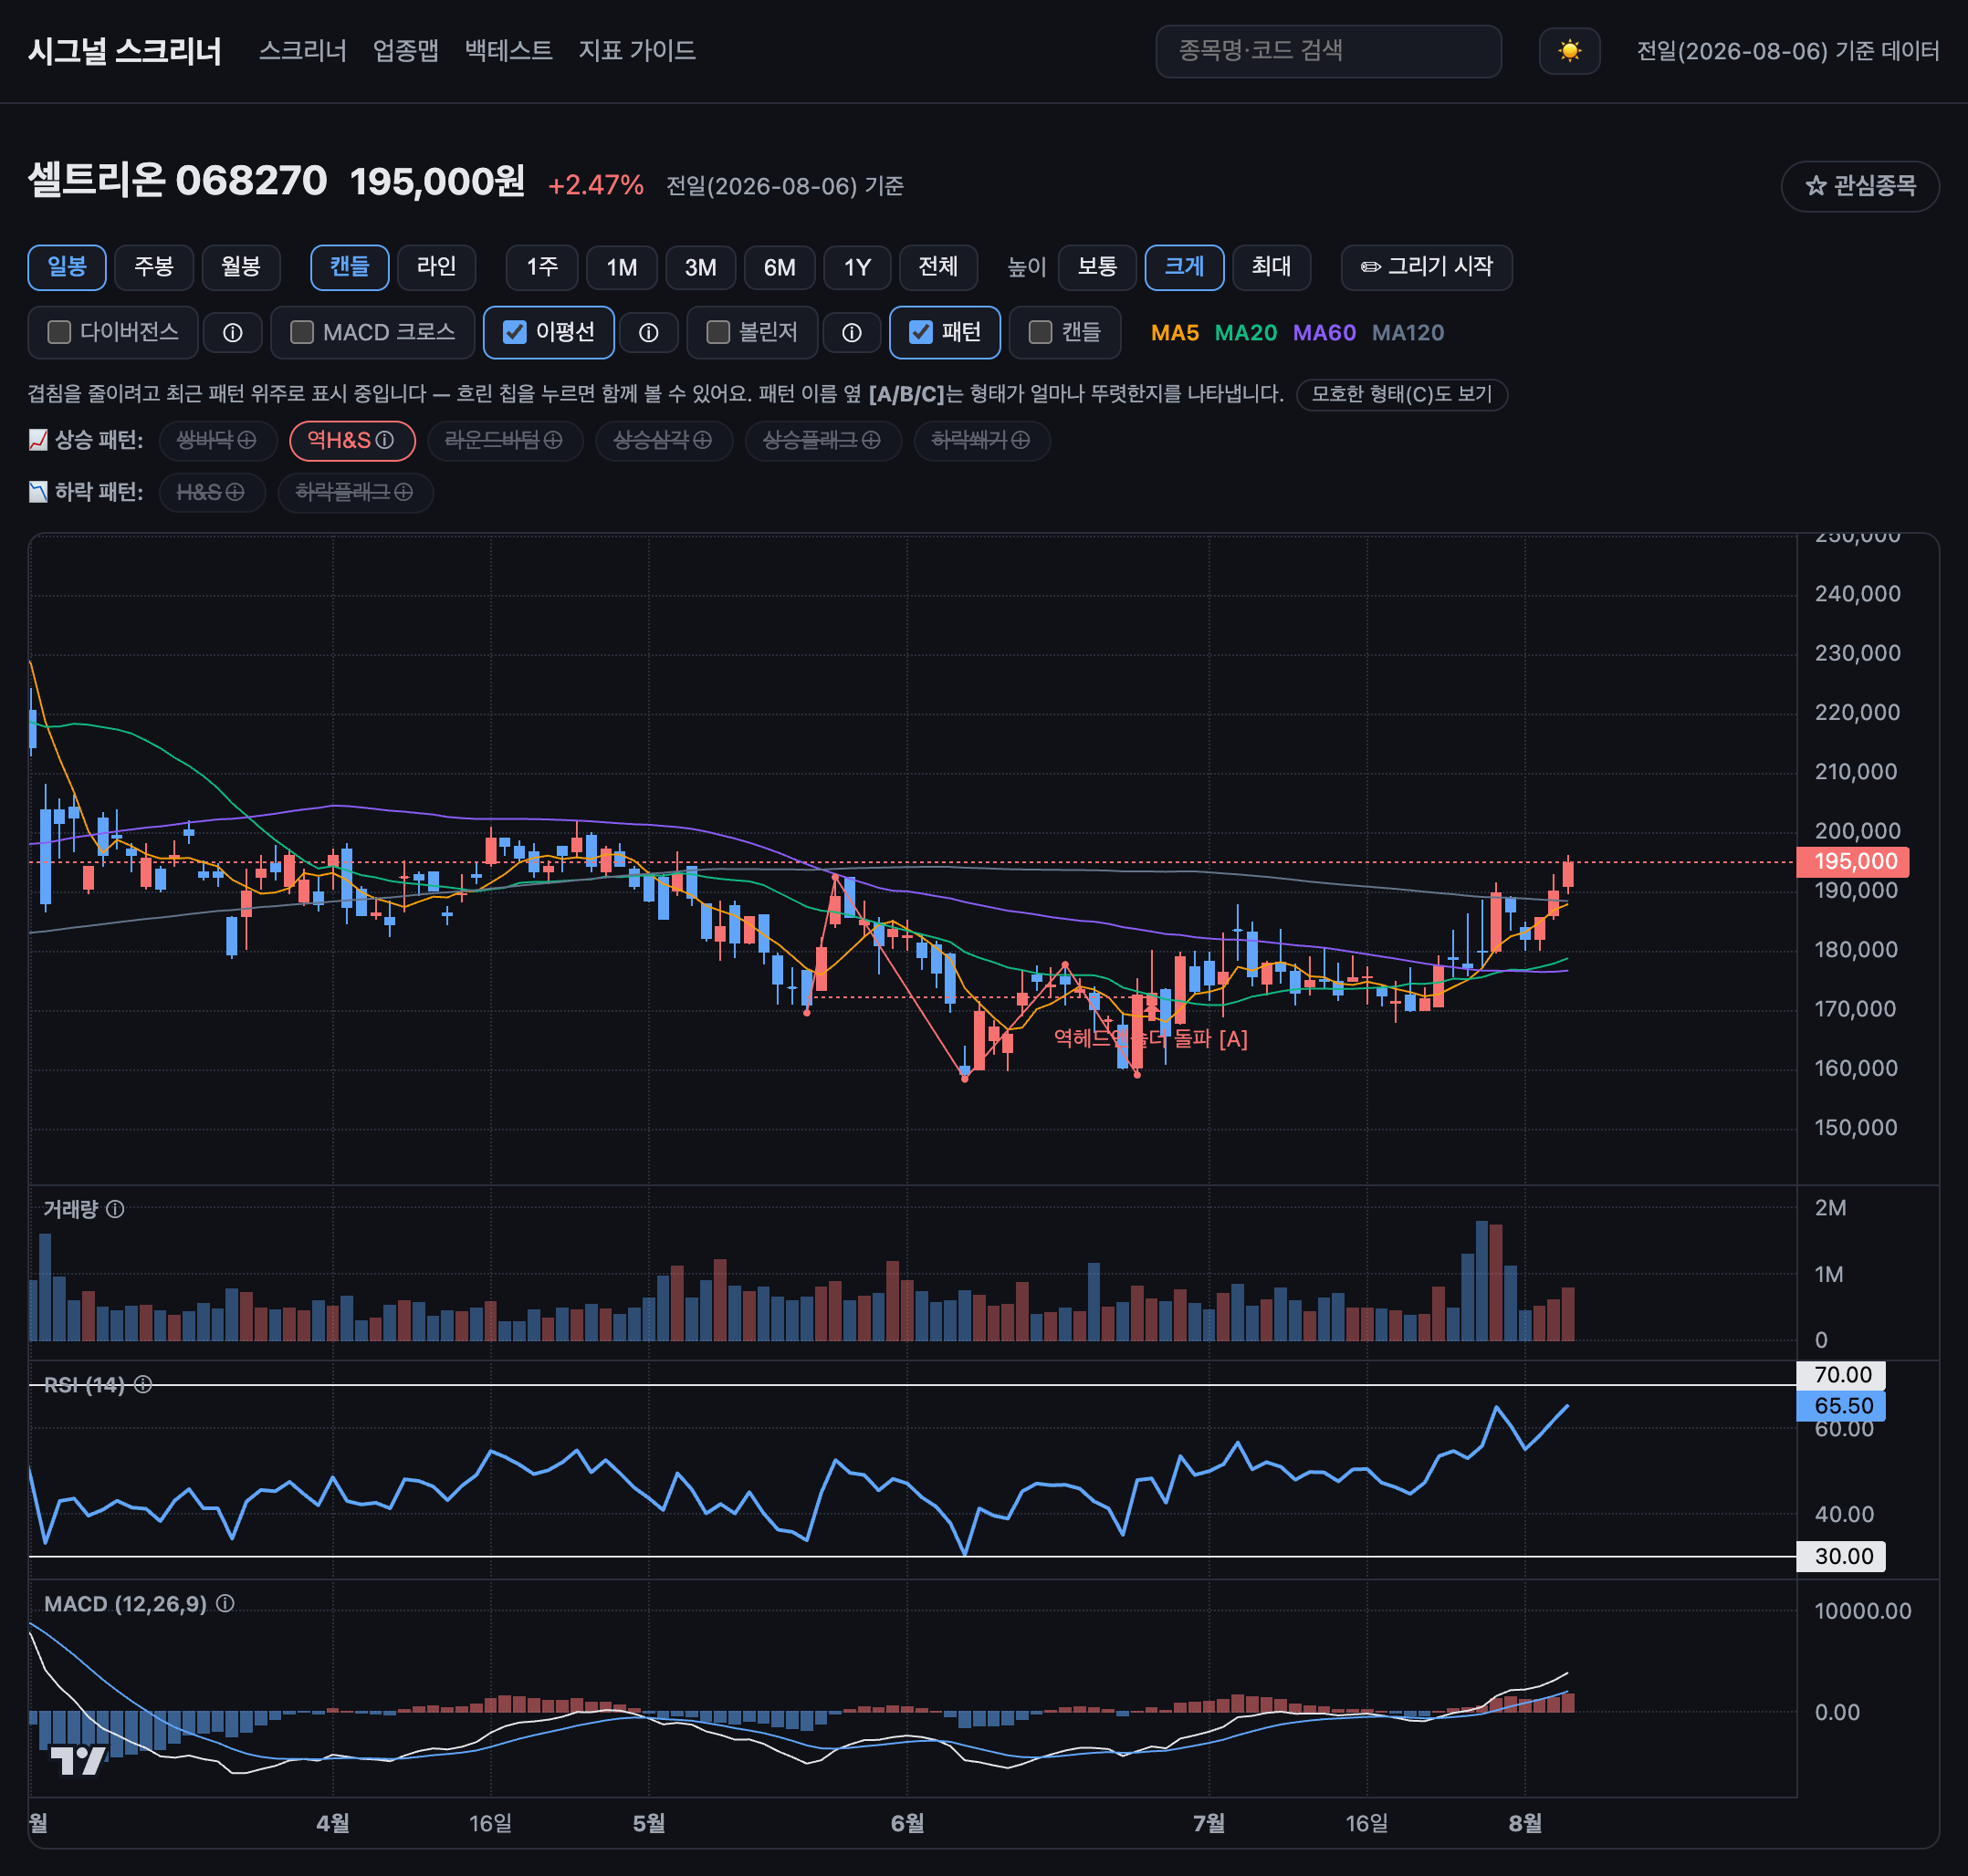The image size is (1968, 1876).
Task: Show the MACD (12,26,9) info icon
Action: [225, 1604]
